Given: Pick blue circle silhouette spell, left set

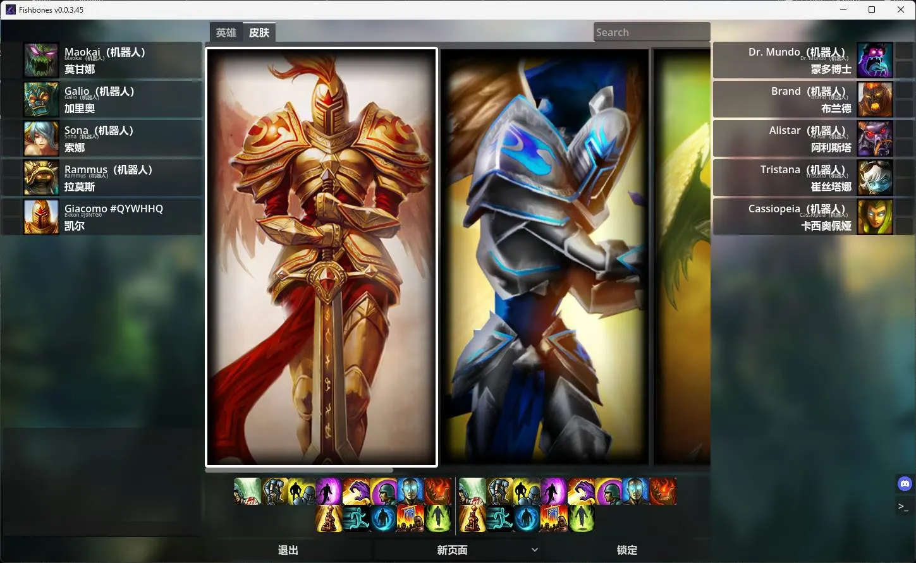Looking at the screenshot, I should point(383,518).
